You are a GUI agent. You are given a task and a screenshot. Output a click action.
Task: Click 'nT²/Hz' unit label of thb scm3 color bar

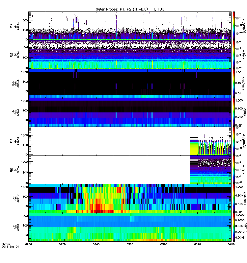(244, 55)
